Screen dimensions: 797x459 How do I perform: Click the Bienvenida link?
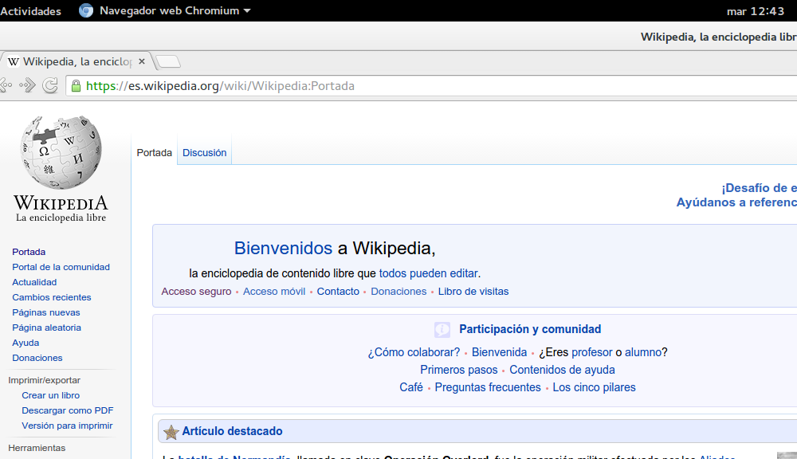click(499, 352)
